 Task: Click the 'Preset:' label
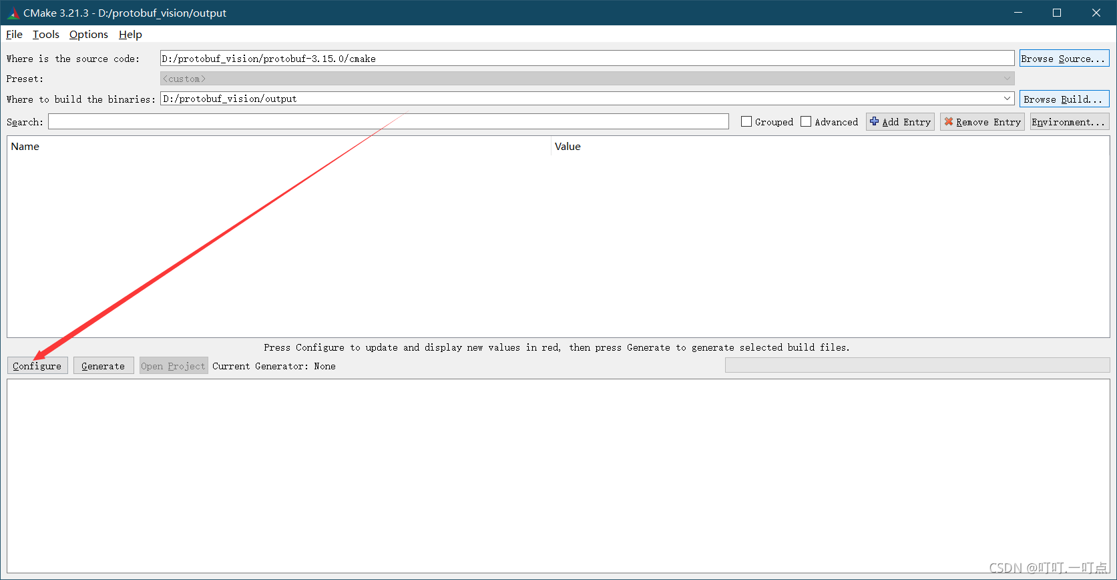(x=25, y=79)
